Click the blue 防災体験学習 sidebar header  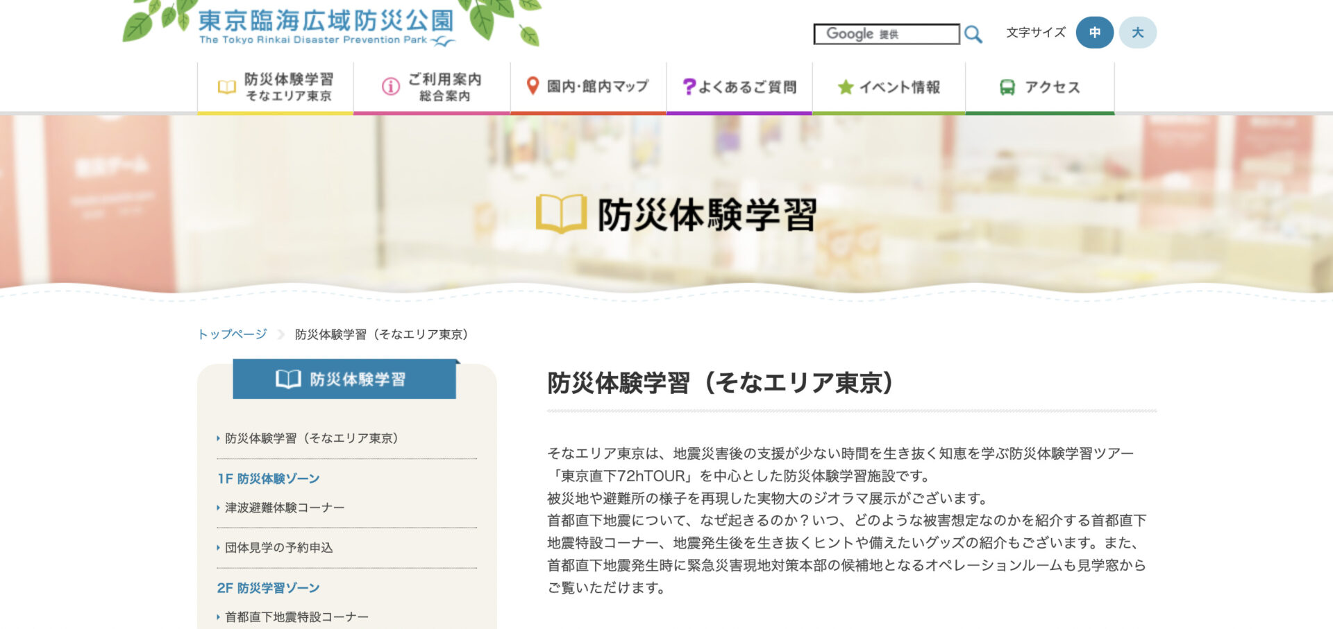click(x=344, y=379)
